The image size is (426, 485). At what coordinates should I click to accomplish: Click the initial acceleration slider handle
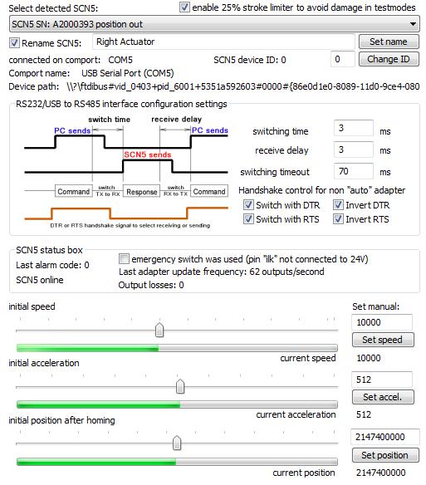[180, 387]
